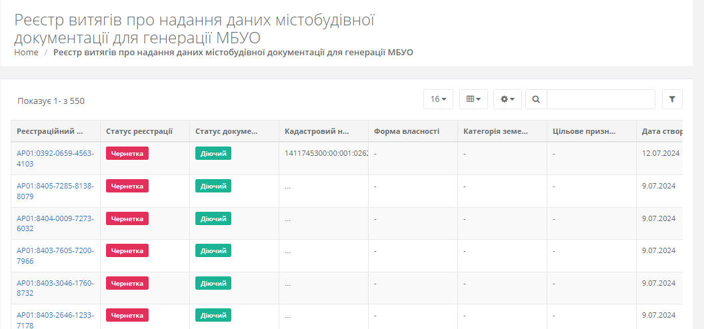This screenshot has height=329, width=704.
Task: Click the Кадастровий column header
Action: 317,131
